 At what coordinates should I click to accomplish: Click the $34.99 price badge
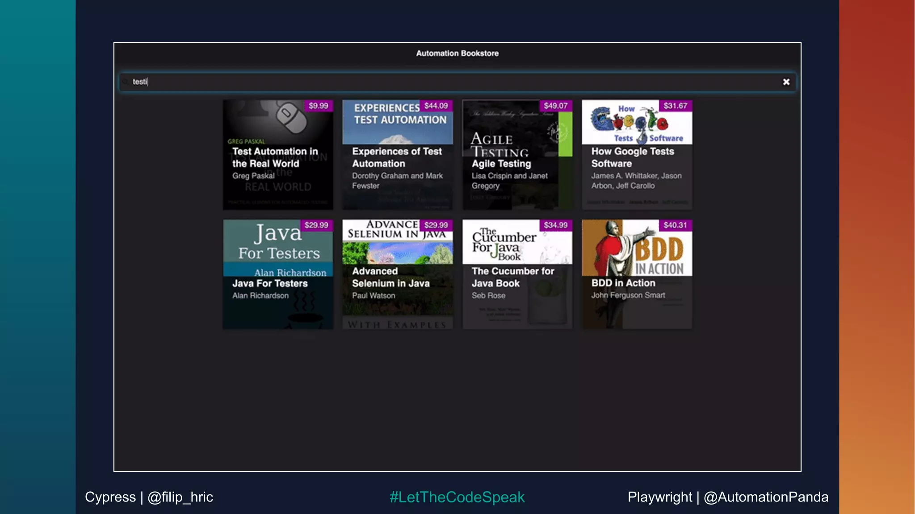(x=555, y=225)
